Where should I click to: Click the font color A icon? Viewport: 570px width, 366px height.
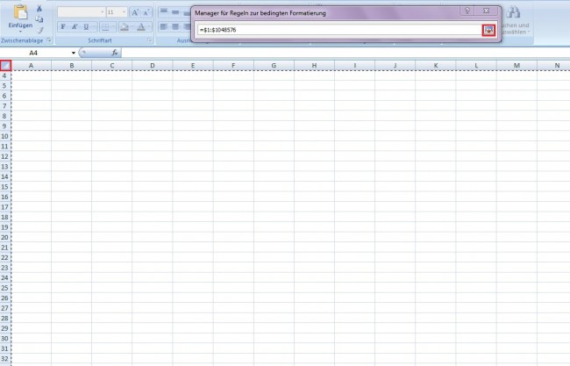click(141, 26)
